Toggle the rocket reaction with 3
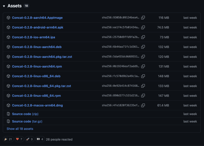The image size is (204, 146). click(29, 139)
